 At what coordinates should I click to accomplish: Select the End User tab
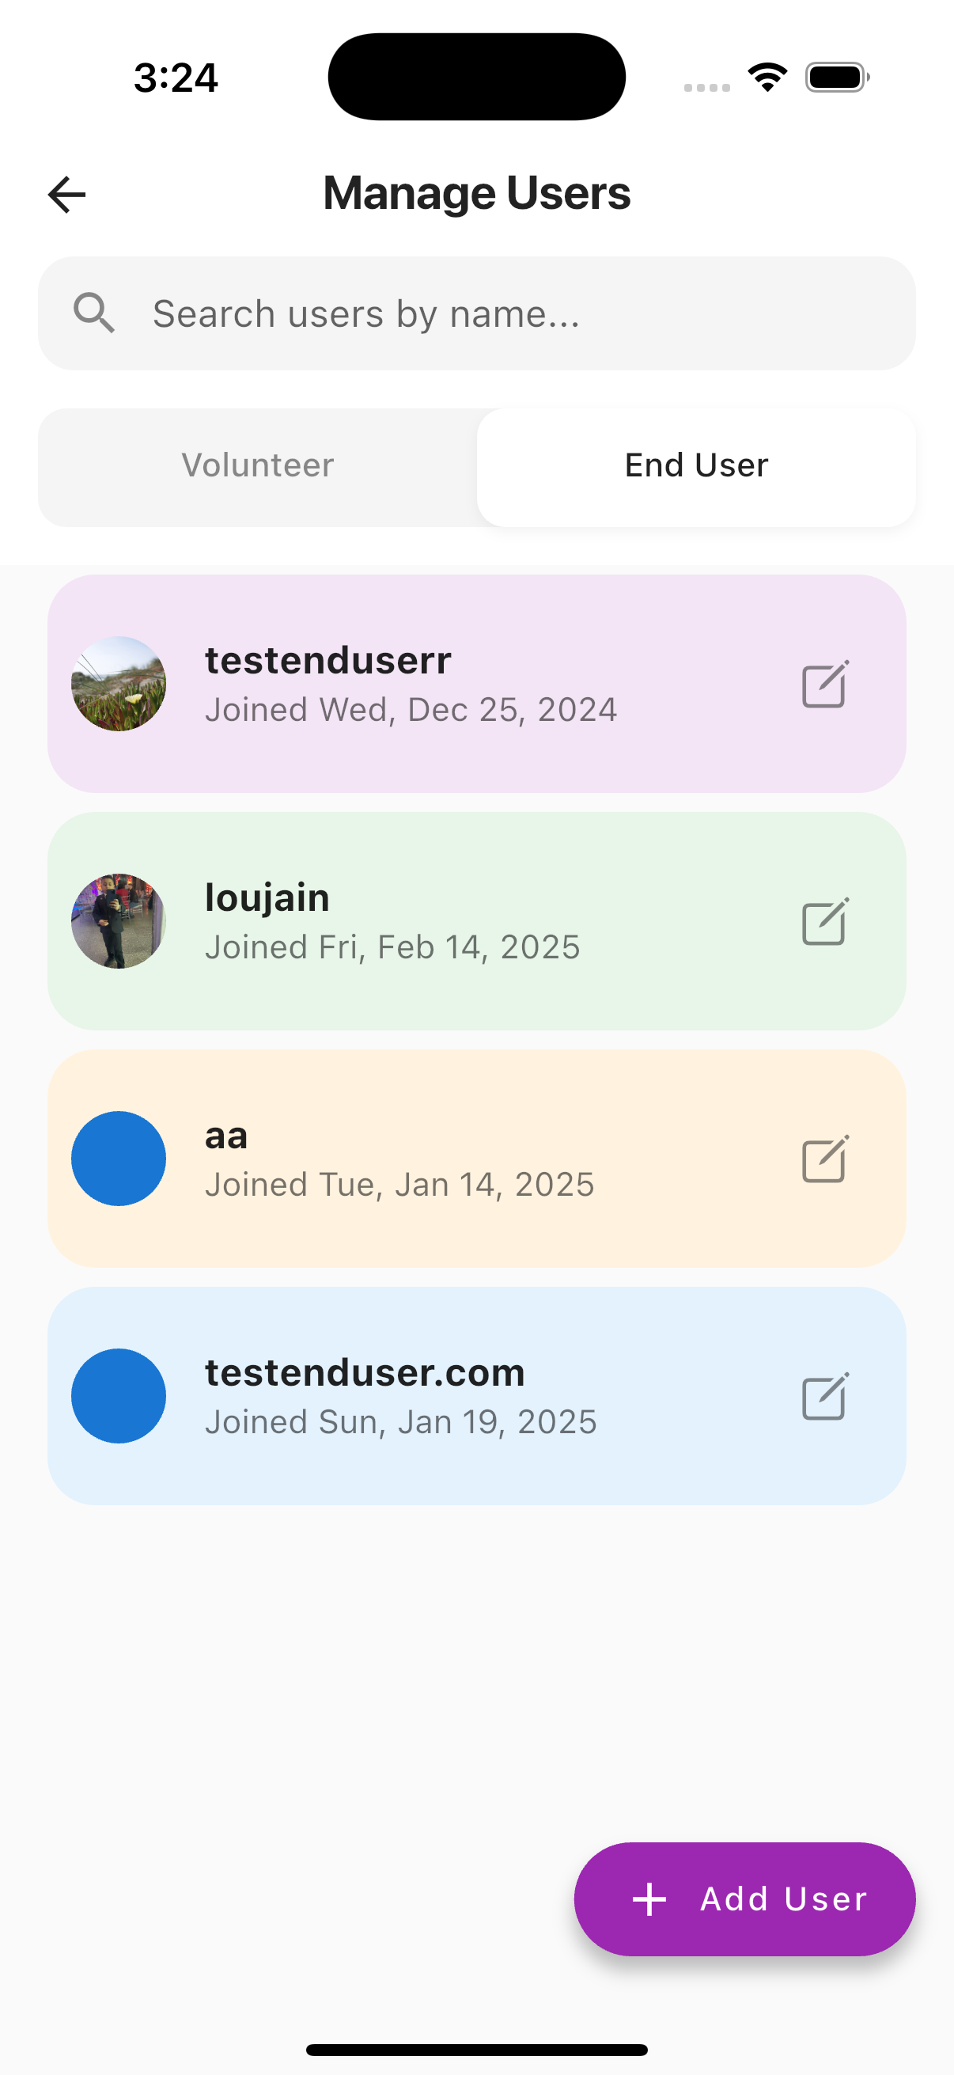click(695, 464)
